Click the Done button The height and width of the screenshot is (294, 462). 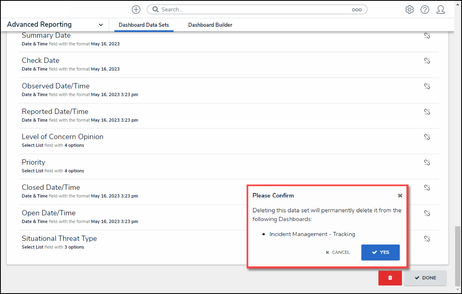click(425, 278)
